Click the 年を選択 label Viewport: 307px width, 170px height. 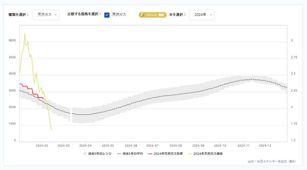(178, 15)
